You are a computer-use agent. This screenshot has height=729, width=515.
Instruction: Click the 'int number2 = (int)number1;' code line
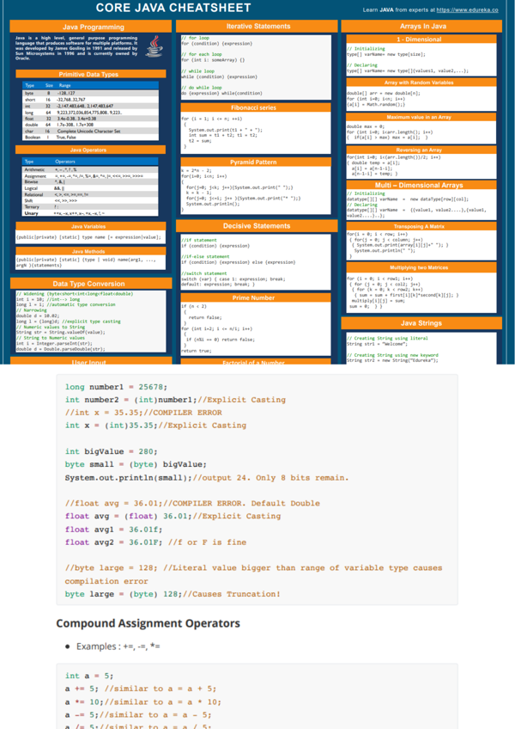tap(176, 400)
